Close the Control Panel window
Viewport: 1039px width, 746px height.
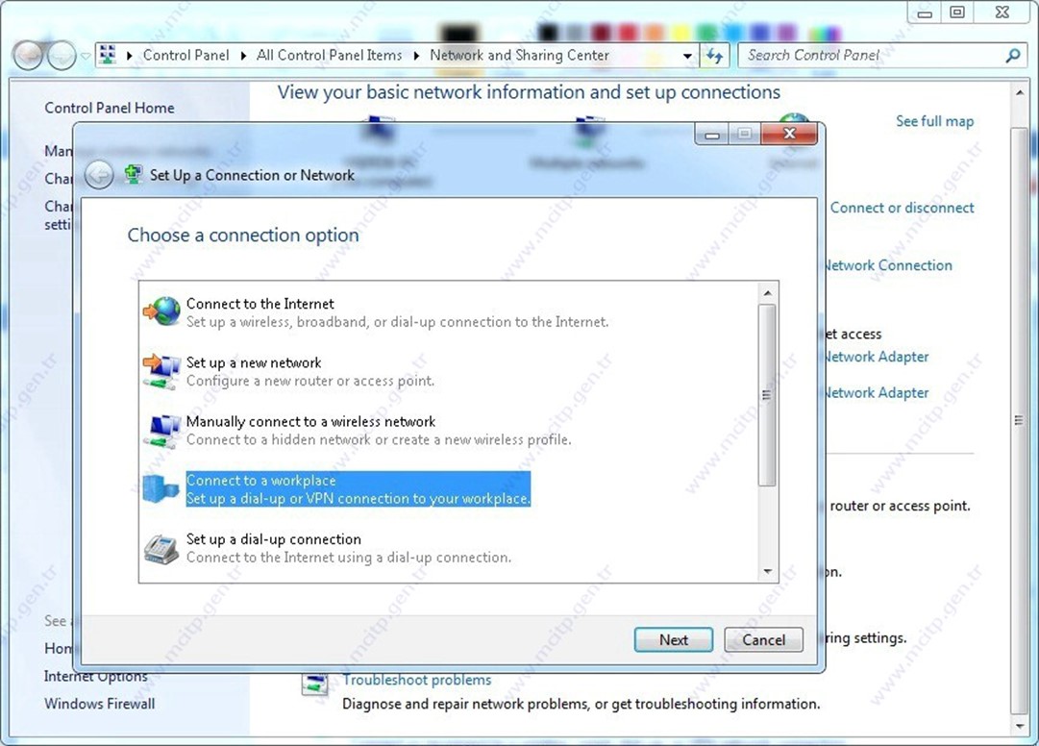(1002, 12)
